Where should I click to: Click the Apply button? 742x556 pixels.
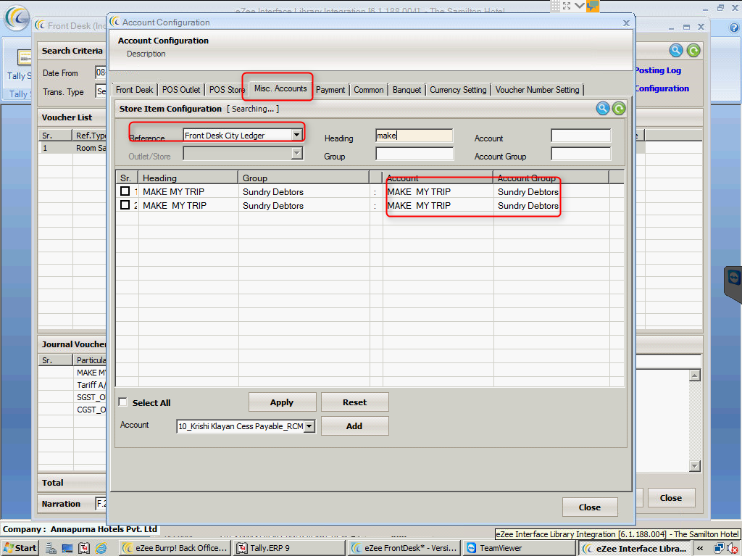click(282, 402)
